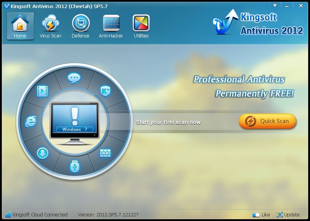
Task: Click the Kingsoft title bar app icon
Action: coord(7,6)
